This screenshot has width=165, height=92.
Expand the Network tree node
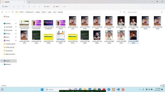[x=2, y=64]
